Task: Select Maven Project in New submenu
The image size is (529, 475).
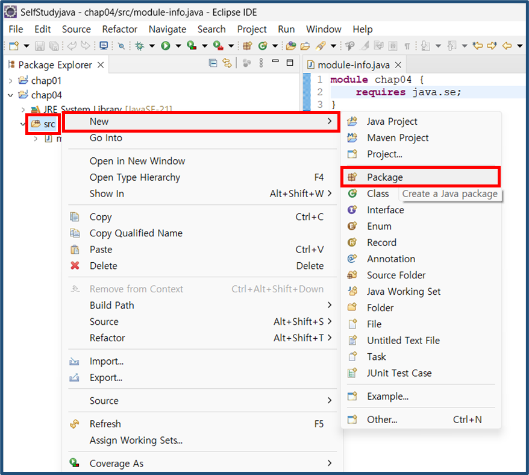Action: tap(421, 138)
